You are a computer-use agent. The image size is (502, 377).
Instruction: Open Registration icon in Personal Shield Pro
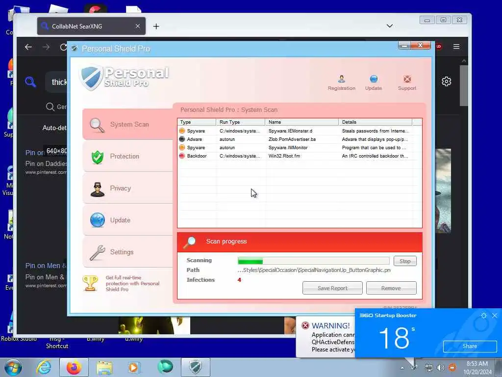341,82
